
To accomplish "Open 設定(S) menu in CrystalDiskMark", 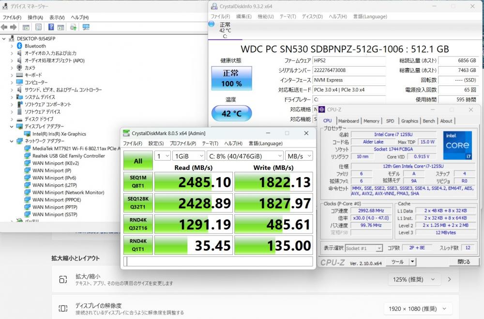I will tap(156, 143).
